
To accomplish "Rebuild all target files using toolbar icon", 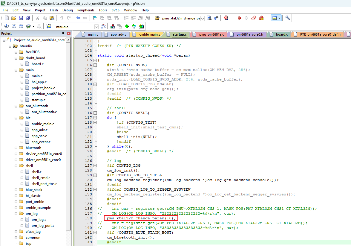I will [x=21, y=26].
